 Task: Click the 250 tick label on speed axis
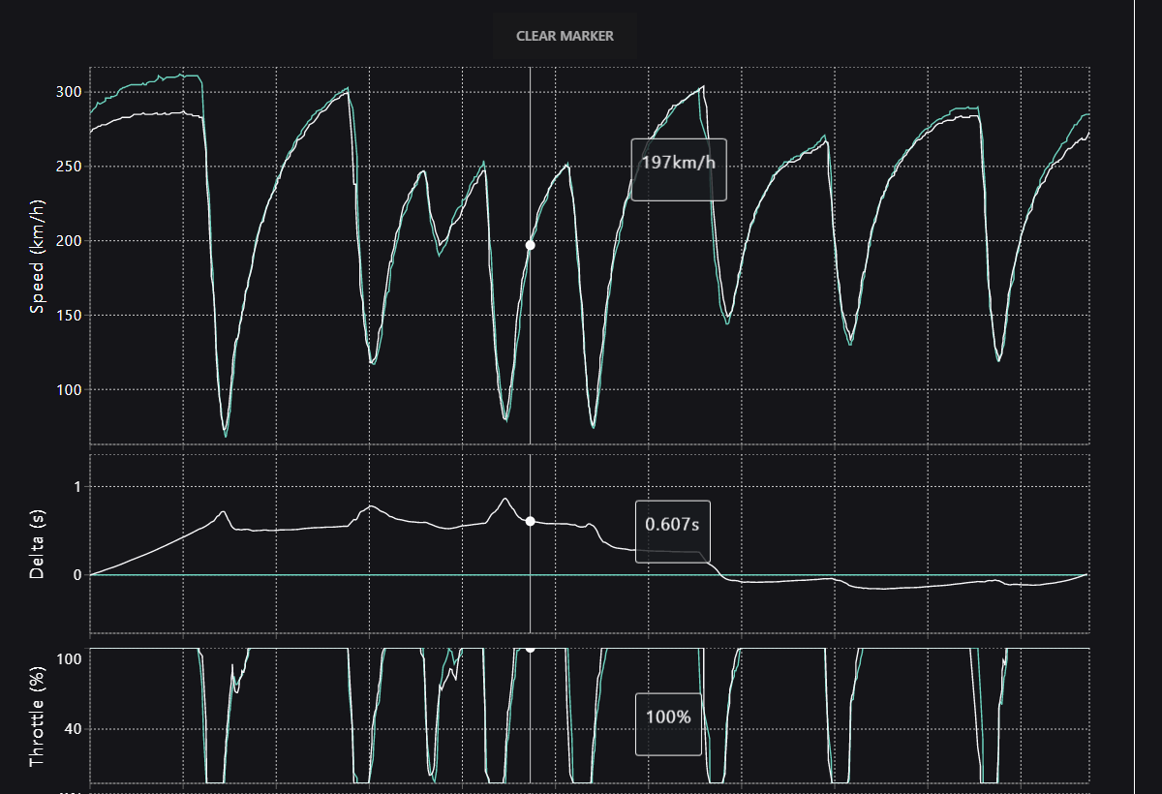[x=69, y=167]
